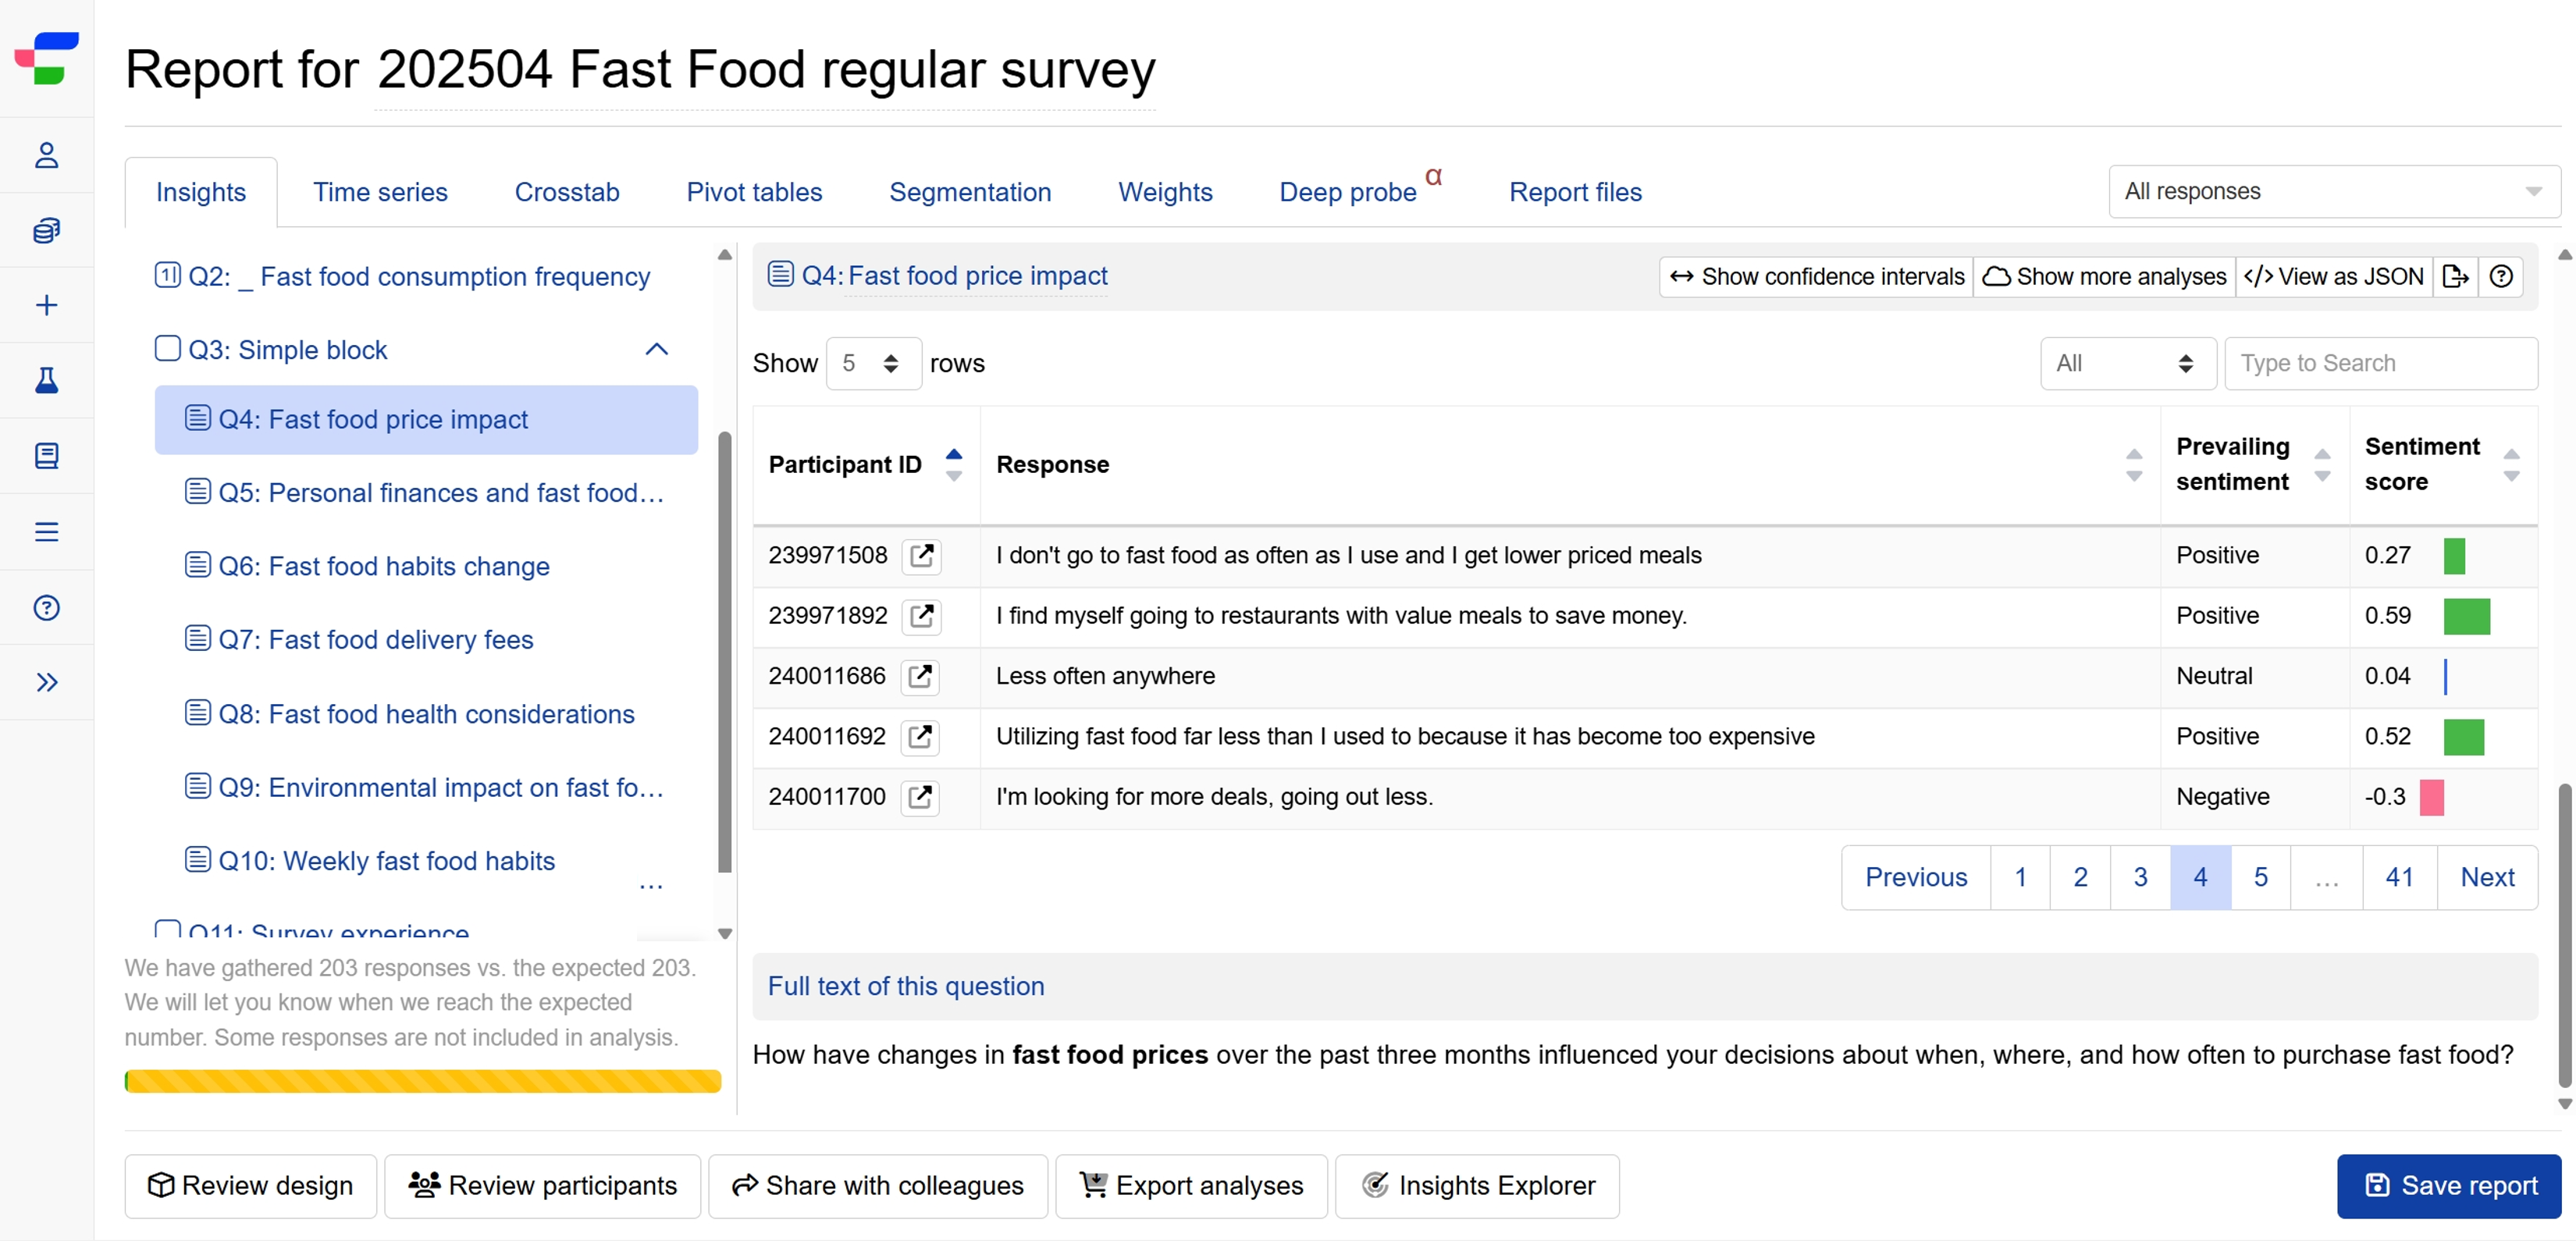Image resolution: width=2576 pixels, height=1241 pixels.
Task: Open the Report files tab
Action: click(x=1575, y=192)
